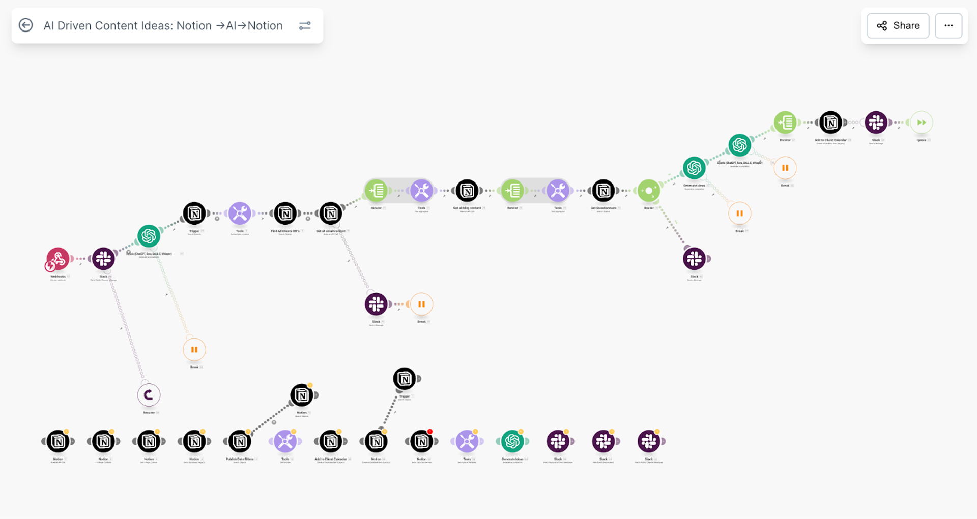Select the Webhooks trigger module
The width and height of the screenshot is (977, 519).
58,259
